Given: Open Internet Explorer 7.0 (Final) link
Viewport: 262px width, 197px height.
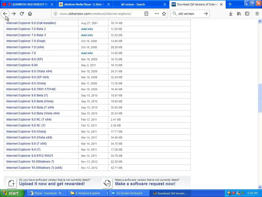Looking at the screenshot, I should 26,41.
